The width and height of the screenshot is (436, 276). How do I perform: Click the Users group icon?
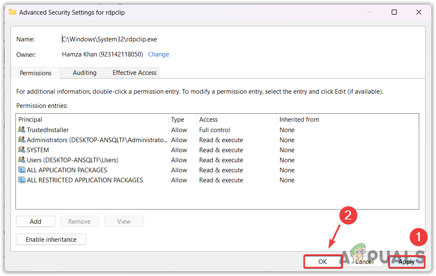[x=22, y=160]
